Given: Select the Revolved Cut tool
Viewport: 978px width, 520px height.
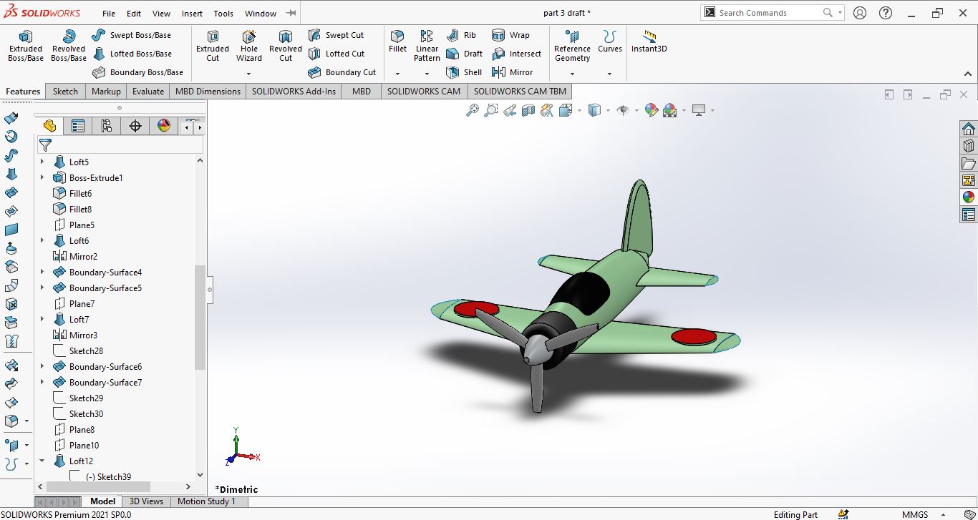Looking at the screenshot, I should tap(286, 46).
